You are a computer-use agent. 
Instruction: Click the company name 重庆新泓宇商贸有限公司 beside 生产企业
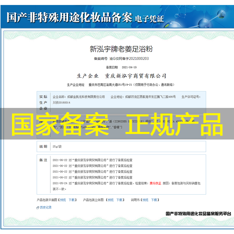[x=135, y=76]
